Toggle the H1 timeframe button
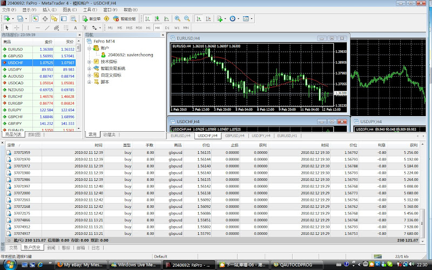 pyautogui.click(x=147, y=27)
